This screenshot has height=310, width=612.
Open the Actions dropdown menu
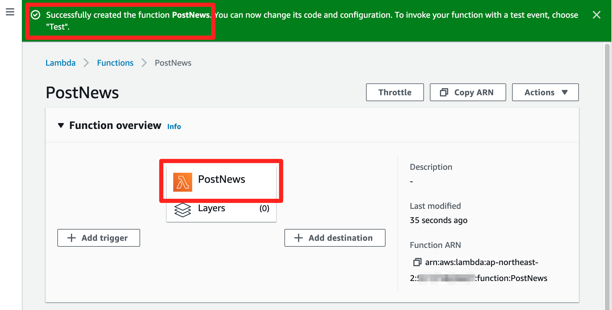545,92
